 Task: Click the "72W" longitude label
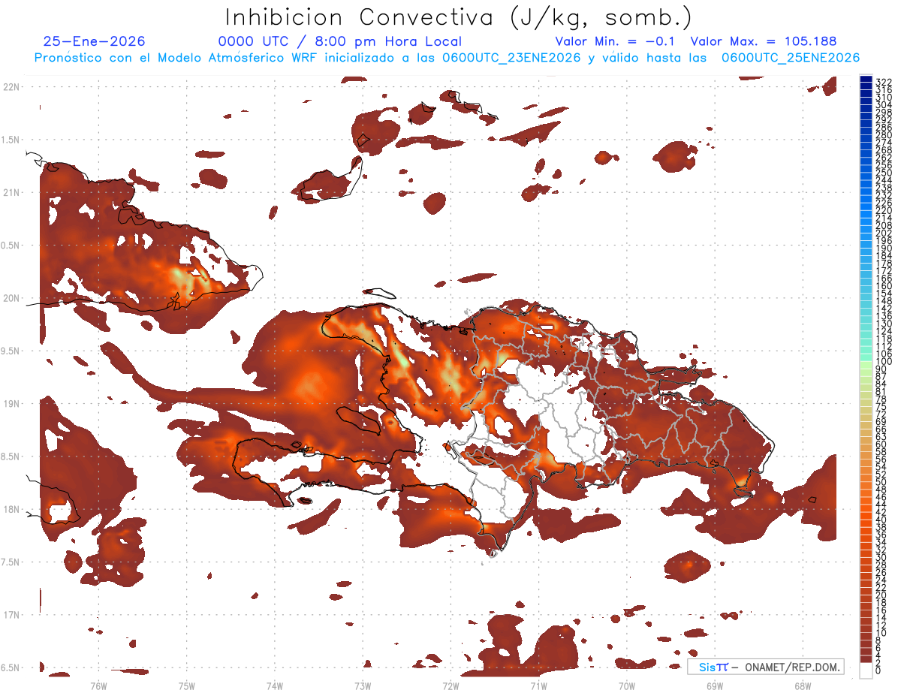pos(450,685)
